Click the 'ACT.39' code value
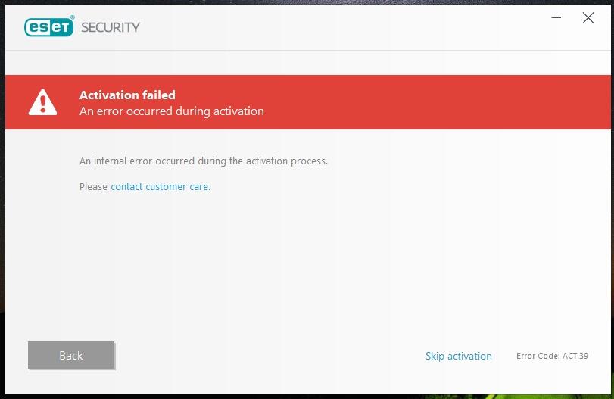Screen dimensions: 614x399 [575, 356]
